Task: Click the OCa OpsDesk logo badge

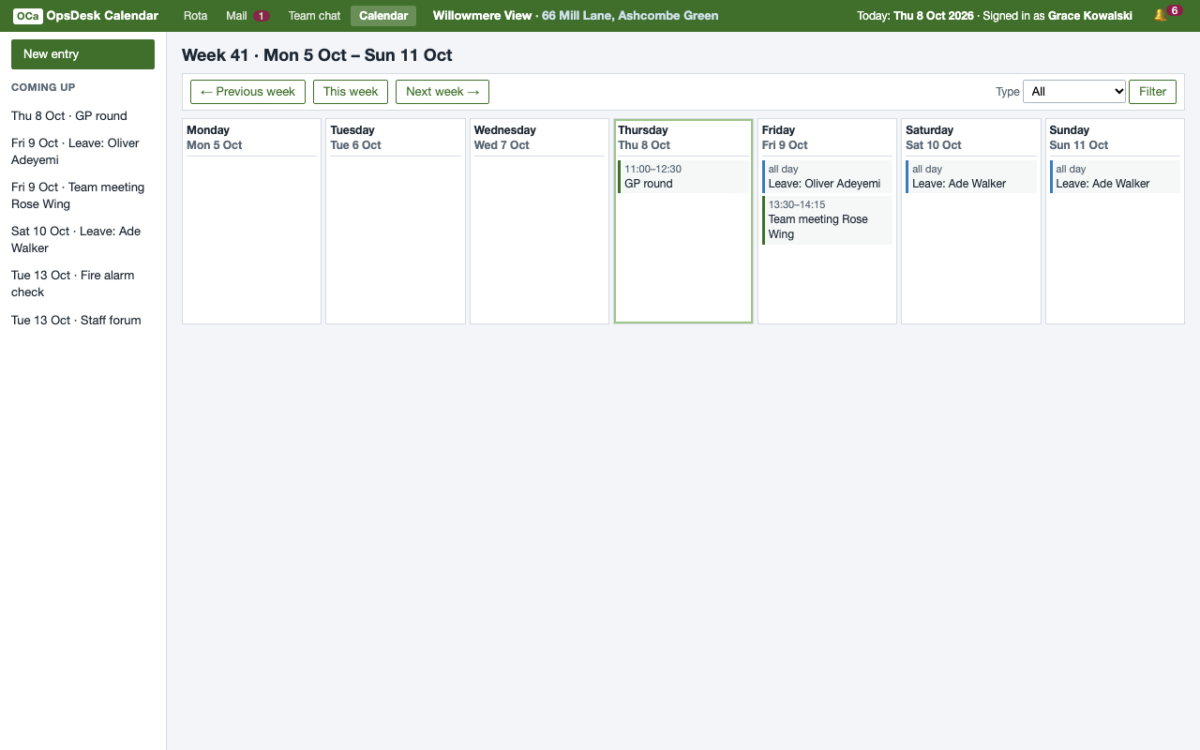Action: pyautogui.click(x=28, y=16)
